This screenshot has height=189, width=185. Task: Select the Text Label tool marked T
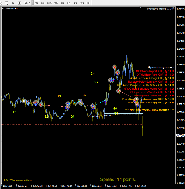[x=19, y=3]
